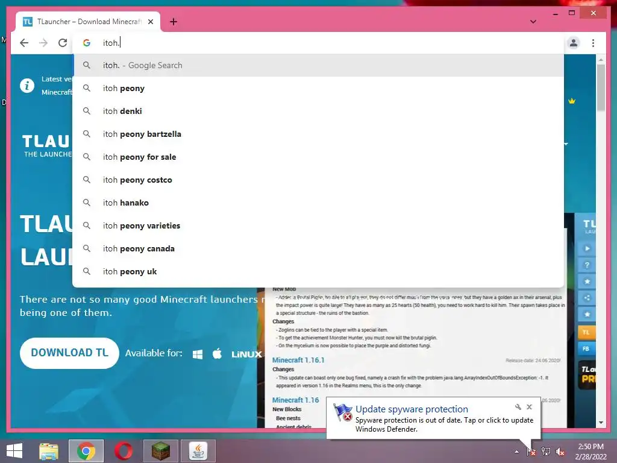The width and height of the screenshot is (617, 463).
Task: Click the orange TL sidebar button
Action: pos(586,332)
